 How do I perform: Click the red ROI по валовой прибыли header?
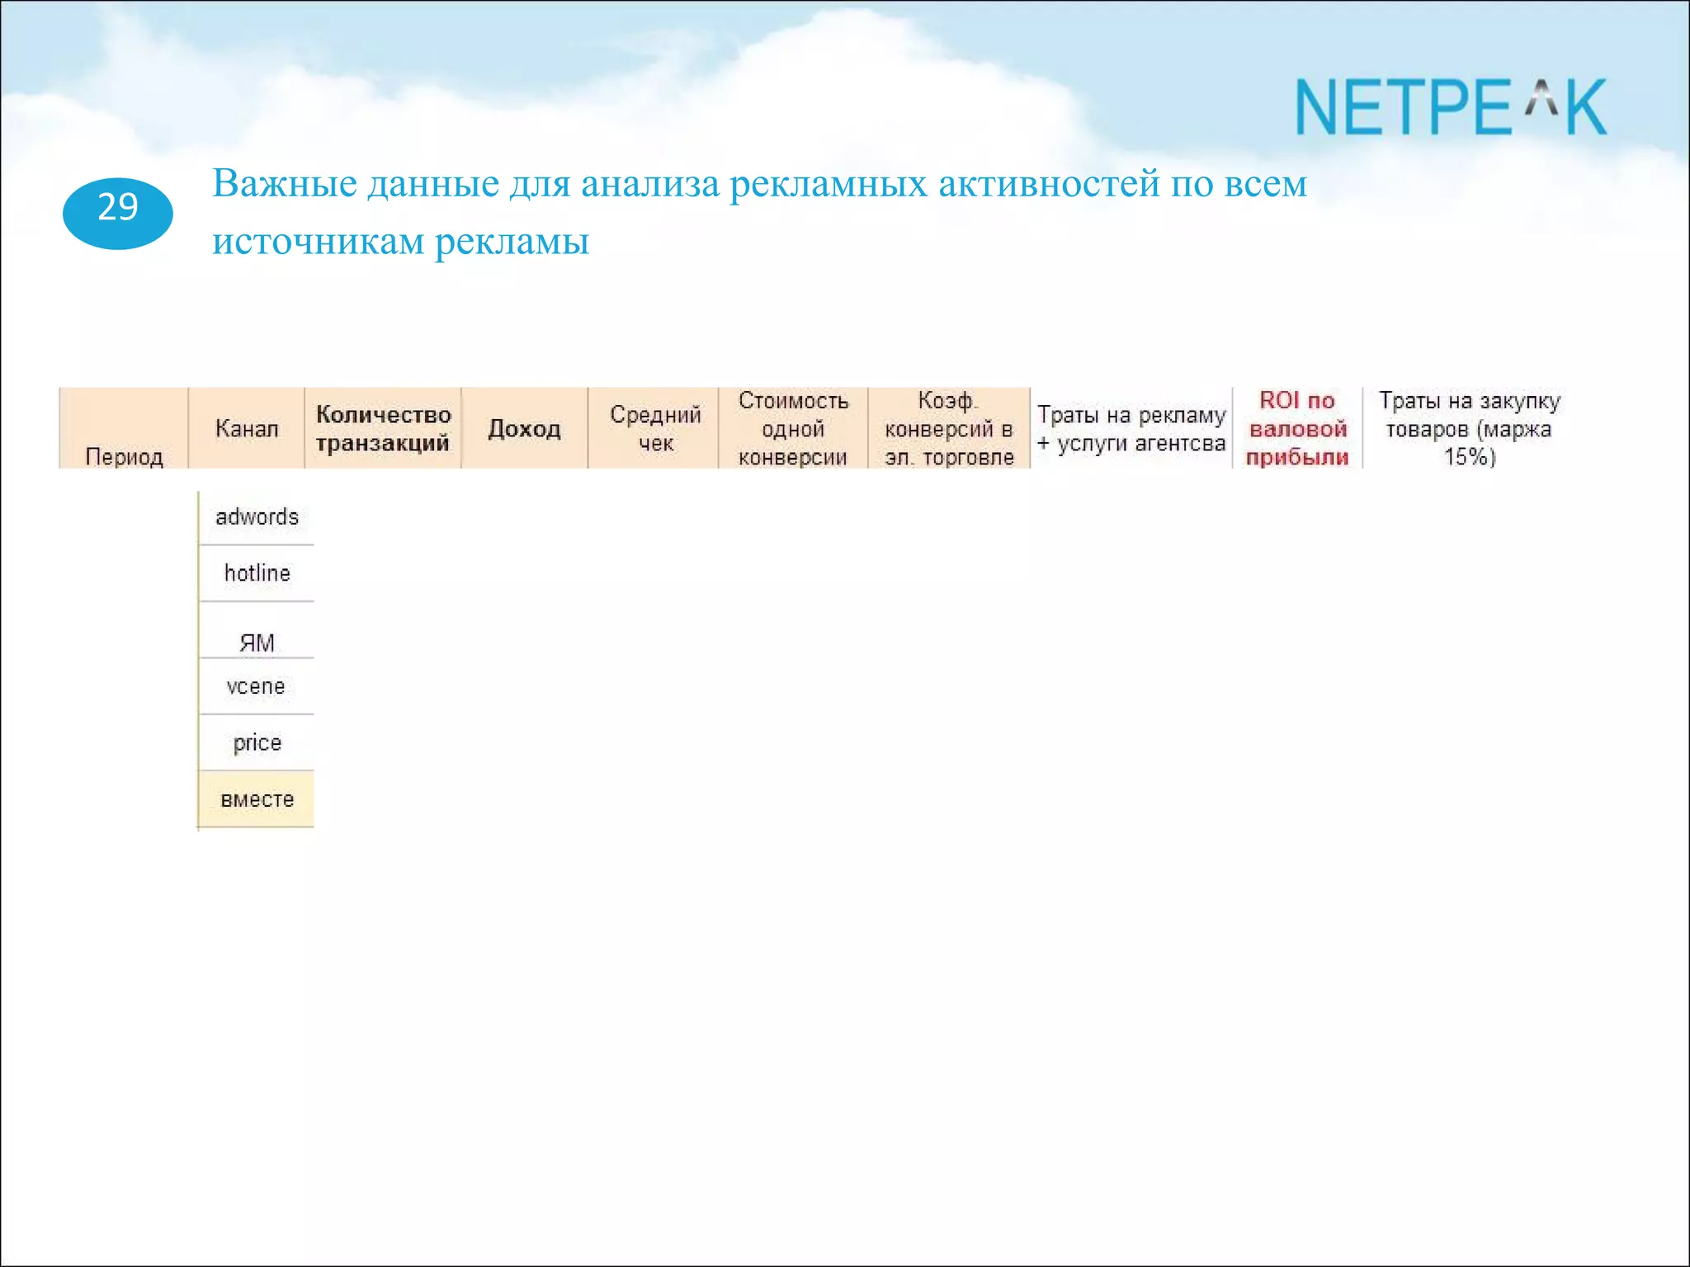1296,428
